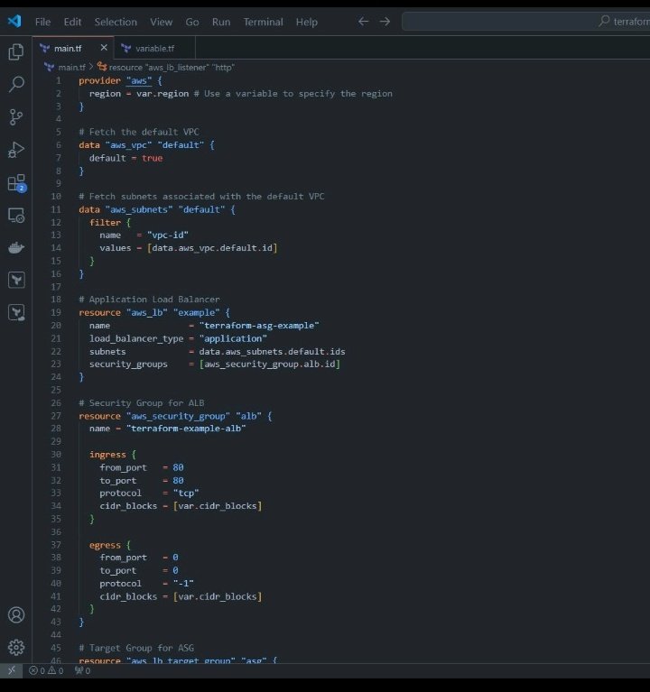The image size is (650, 692).
Task: Click 'data.aws_subnets.default.ids' on line 22
Action: (272, 352)
